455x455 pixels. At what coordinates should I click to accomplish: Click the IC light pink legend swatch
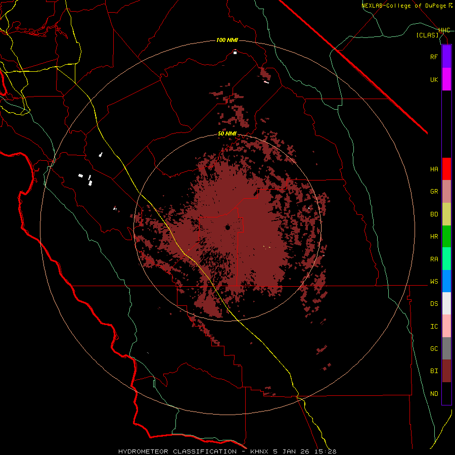tap(446, 326)
